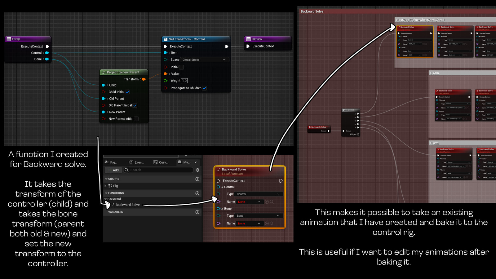
Task: Add a new function with plus icon
Action: point(197,193)
